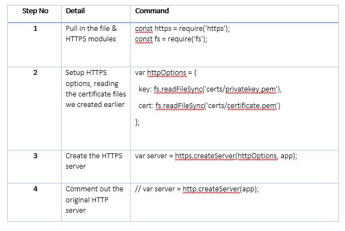Select the step number 4 cell

(x=35, y=189)
